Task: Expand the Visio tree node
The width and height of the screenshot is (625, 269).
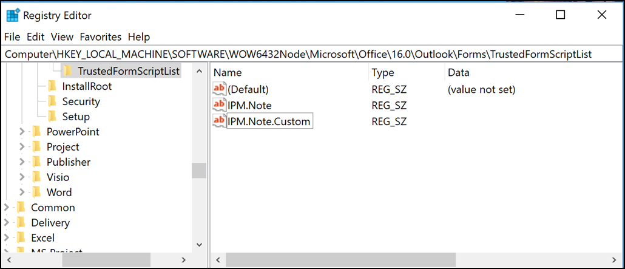Action: 22,177
